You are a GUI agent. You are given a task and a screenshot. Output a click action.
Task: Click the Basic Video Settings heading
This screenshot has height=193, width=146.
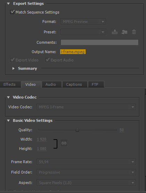point(33,120)
